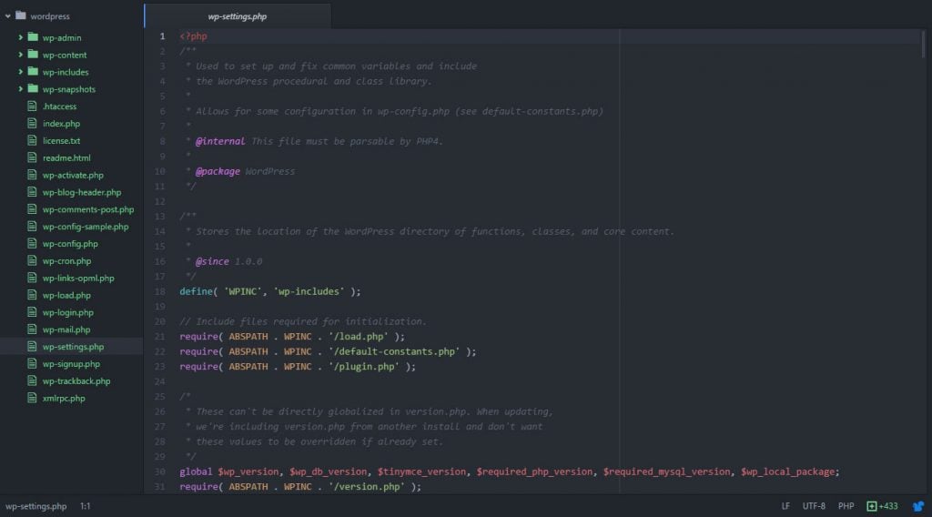Click the wp-config.php file icon
The image size is (932, 517).
pos(33,244)
